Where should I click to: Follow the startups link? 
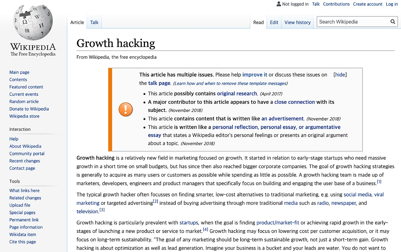(x=189, y=223)
